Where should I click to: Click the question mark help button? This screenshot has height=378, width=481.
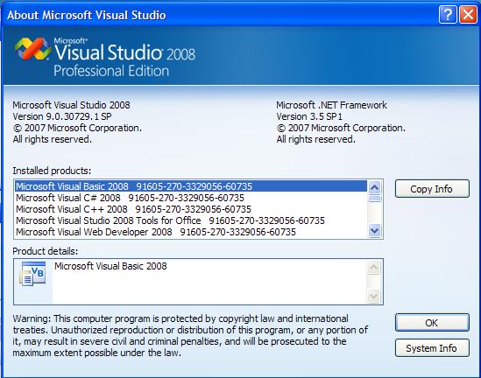point(448,14)
